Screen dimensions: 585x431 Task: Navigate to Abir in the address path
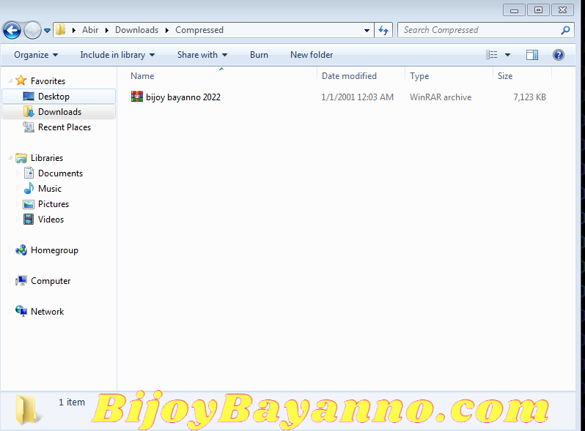click(x=90, y=30)
